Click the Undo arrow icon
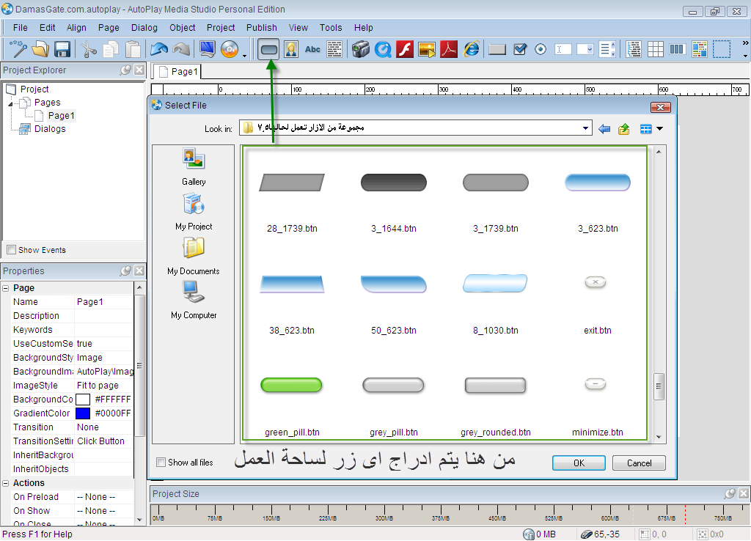 pyautogui.click(x=159, y=49)
